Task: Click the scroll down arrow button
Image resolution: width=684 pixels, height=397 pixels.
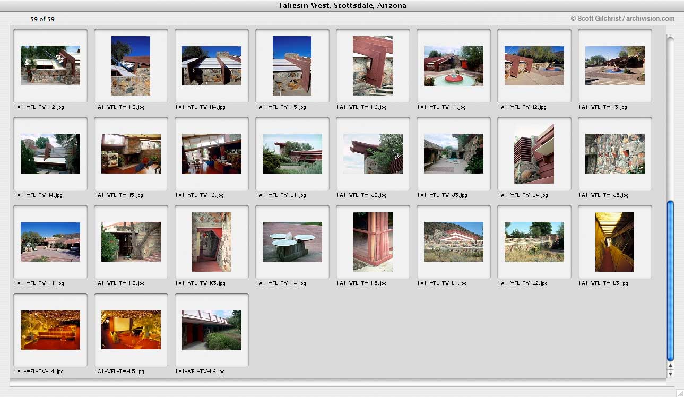Action: (x=670, y=374)
